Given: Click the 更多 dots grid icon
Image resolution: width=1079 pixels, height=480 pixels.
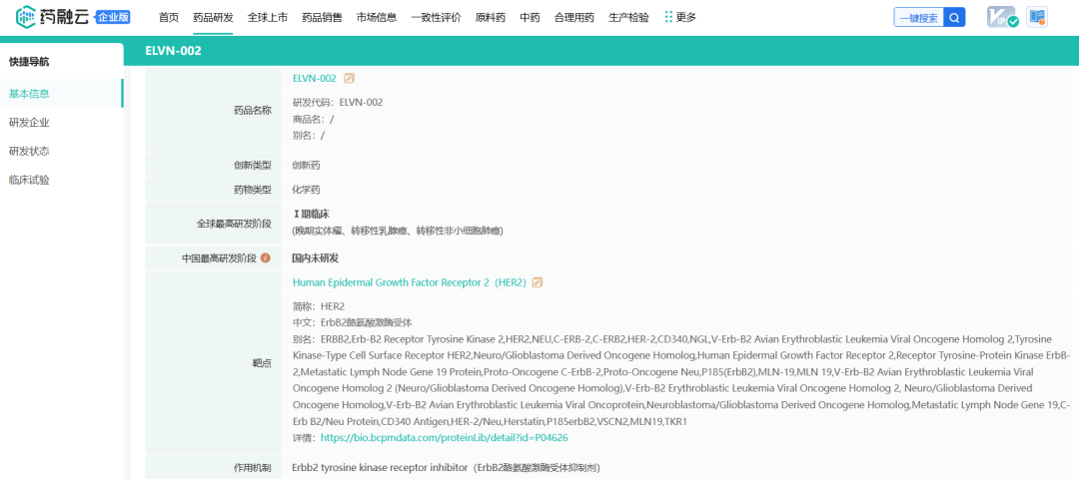Looking at the screenshot, I should pyautogui.click(x=668, y=17).
